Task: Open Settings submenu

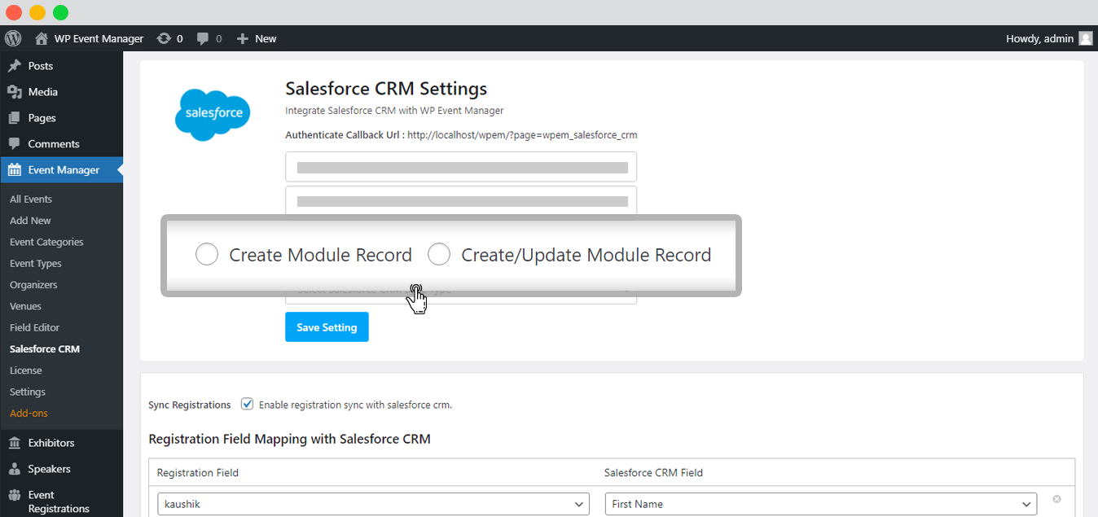Action: coord(28,392)
